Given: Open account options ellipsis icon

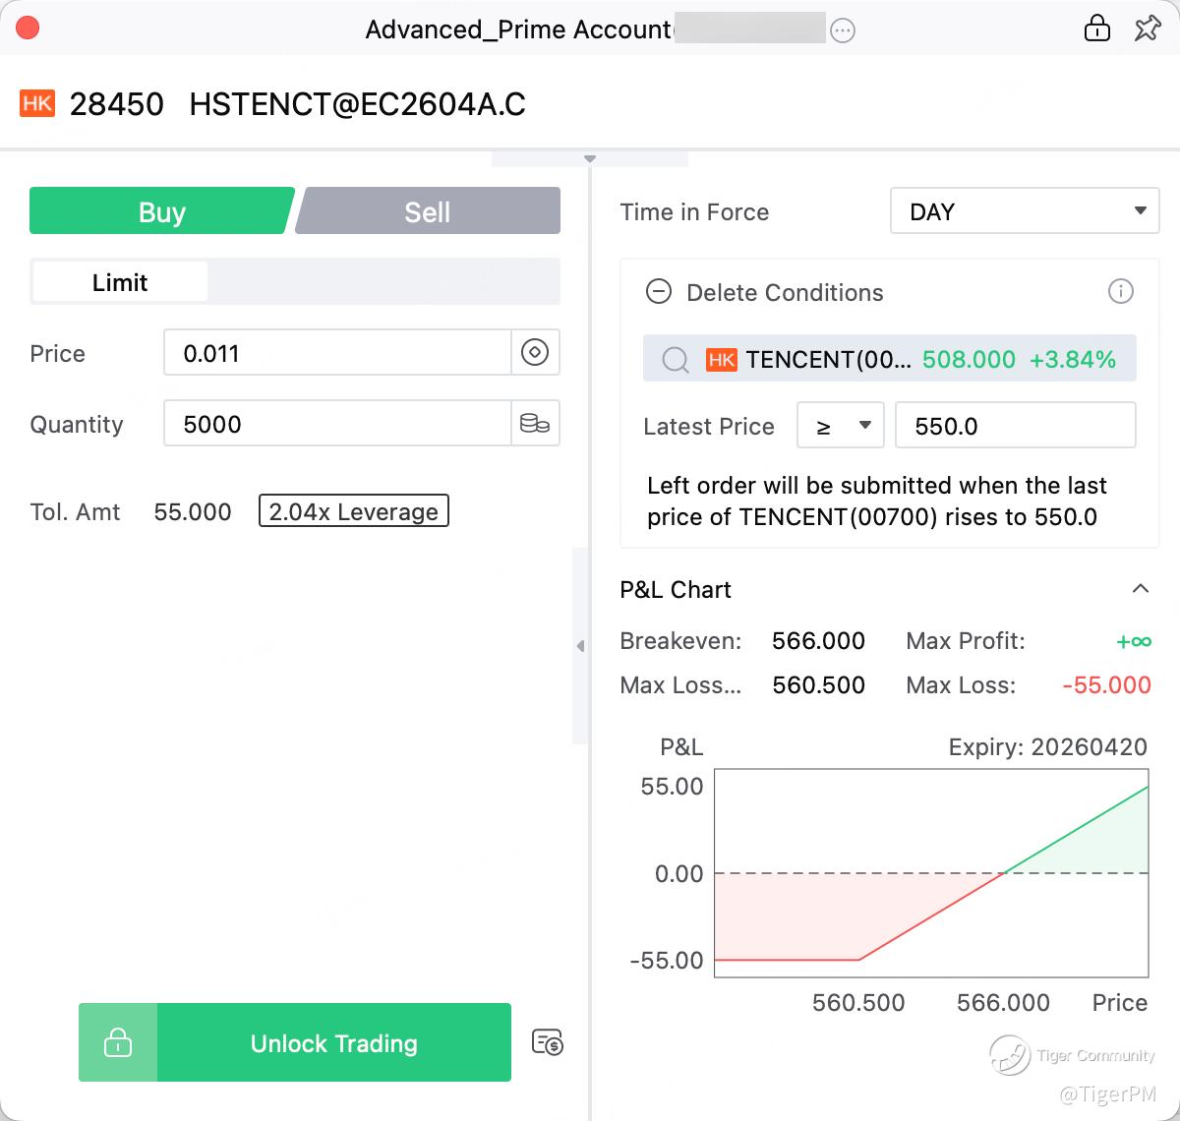Looking at the screenshot, I should pyautogui.click(x=843, y=30).
